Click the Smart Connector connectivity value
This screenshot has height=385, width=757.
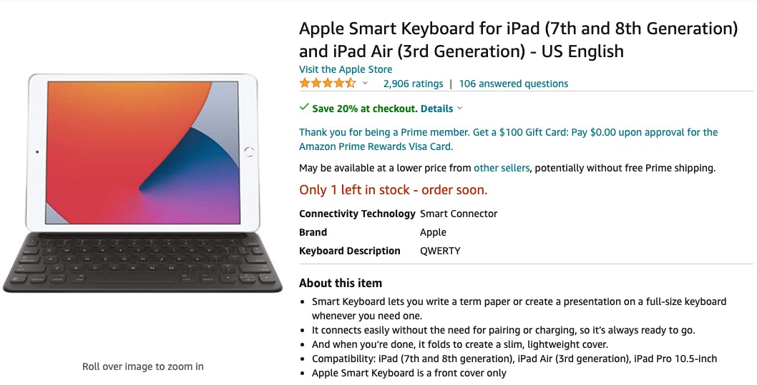coord(458,214)
